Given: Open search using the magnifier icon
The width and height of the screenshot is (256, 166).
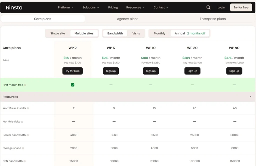Looking at the screenshot, I should tap(208, 7).
